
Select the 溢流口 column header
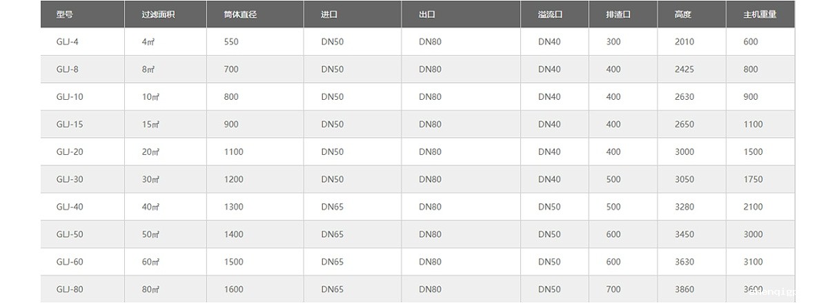click(x=551, y=14)
